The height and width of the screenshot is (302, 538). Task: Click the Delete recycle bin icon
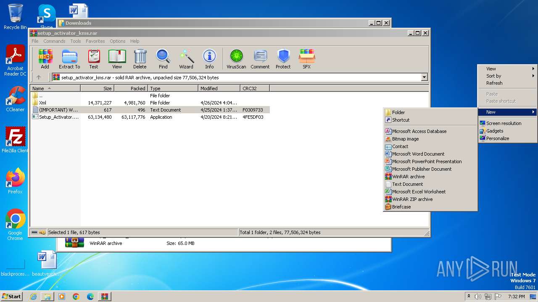(x=140, y=59)
